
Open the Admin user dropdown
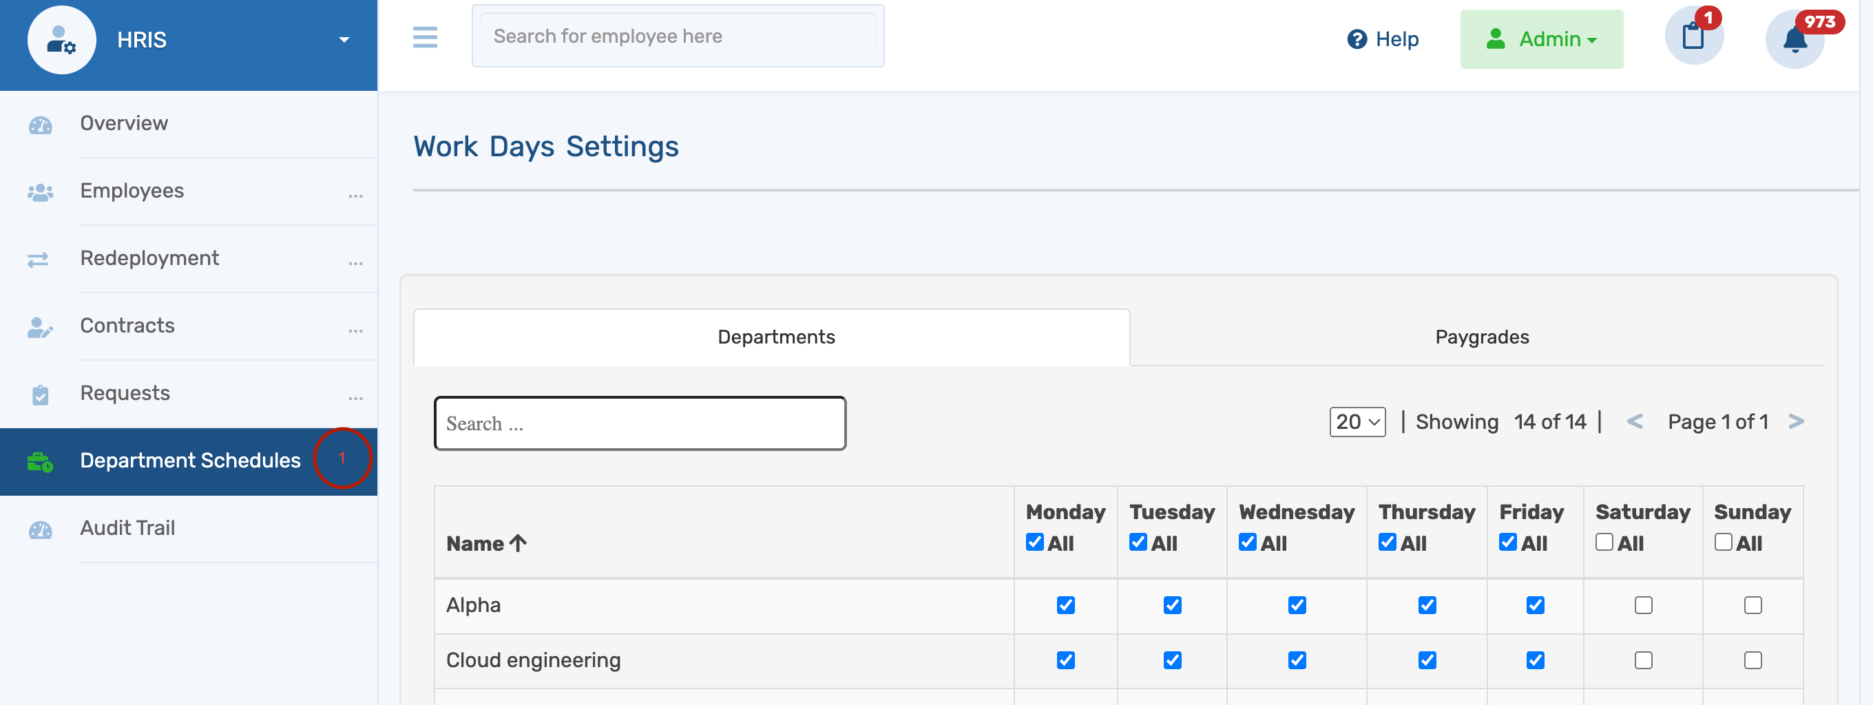coord(1542,39)
